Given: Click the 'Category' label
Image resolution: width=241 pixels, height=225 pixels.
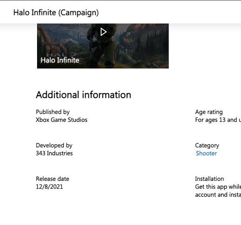Looking at the screenshot, I should pyautogui.click(x=207, y=145).
